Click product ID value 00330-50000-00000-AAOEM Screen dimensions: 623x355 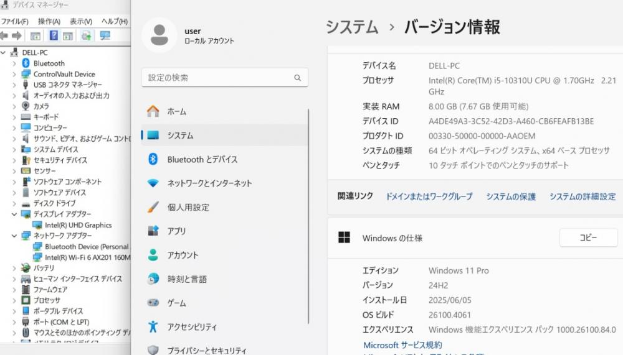tap(482, 136)
